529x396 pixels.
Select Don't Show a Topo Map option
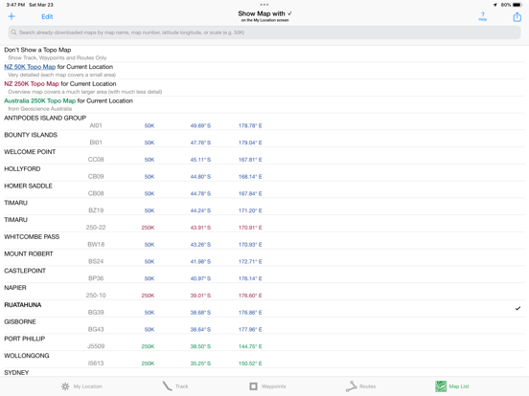pyautogui.click(x=264, y=54)
